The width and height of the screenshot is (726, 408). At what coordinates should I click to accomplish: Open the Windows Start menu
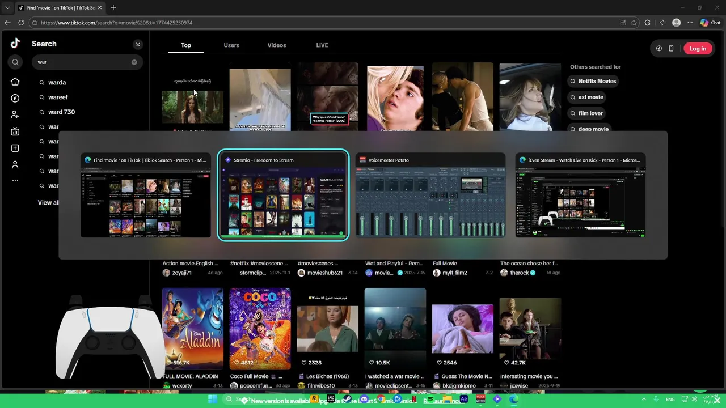(x=212, y=399)
